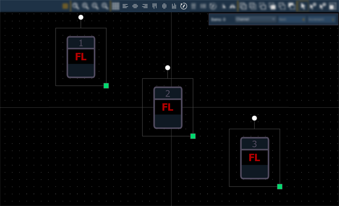Screen dimensions: 339x206
Task: Select fixture tile number 1
Action: pyautogui.click(x=81, y=57)
